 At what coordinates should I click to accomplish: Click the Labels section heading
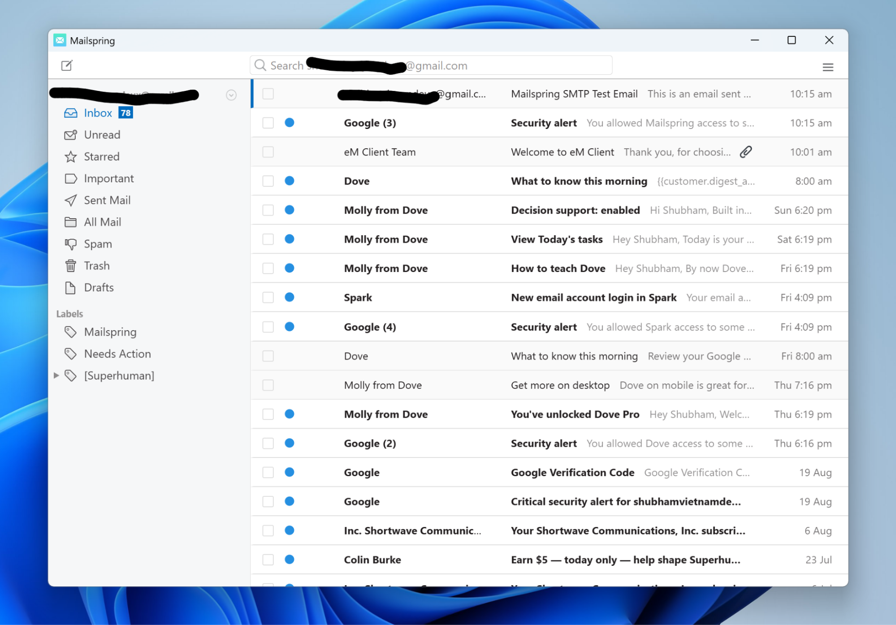click(69, 314)
